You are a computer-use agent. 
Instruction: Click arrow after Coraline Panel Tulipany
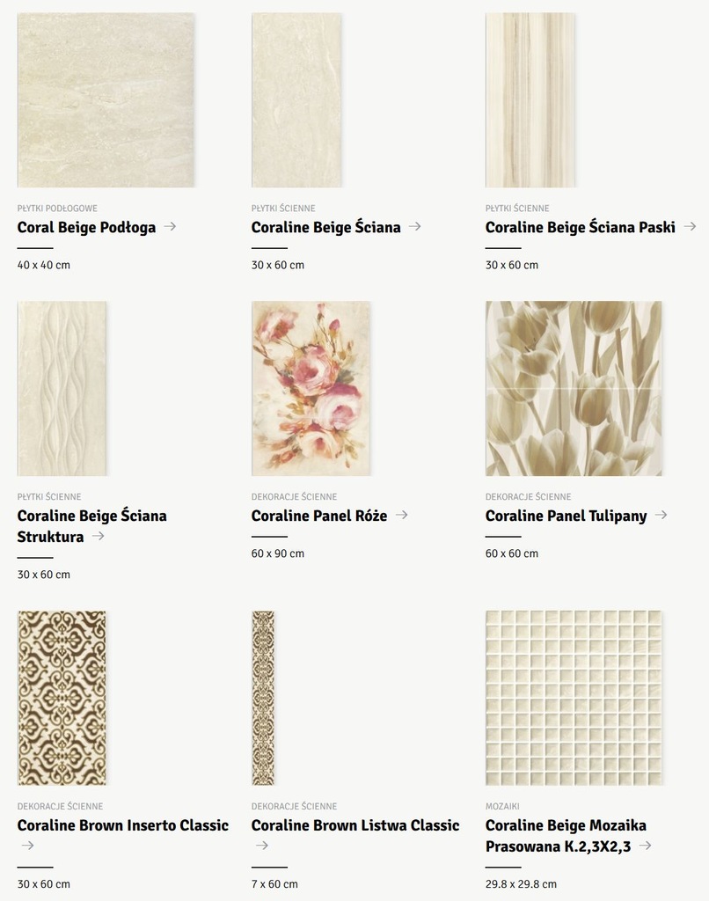coord(661,514)
